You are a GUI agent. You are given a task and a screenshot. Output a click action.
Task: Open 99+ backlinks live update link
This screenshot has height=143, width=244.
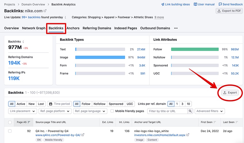[31, 17]
